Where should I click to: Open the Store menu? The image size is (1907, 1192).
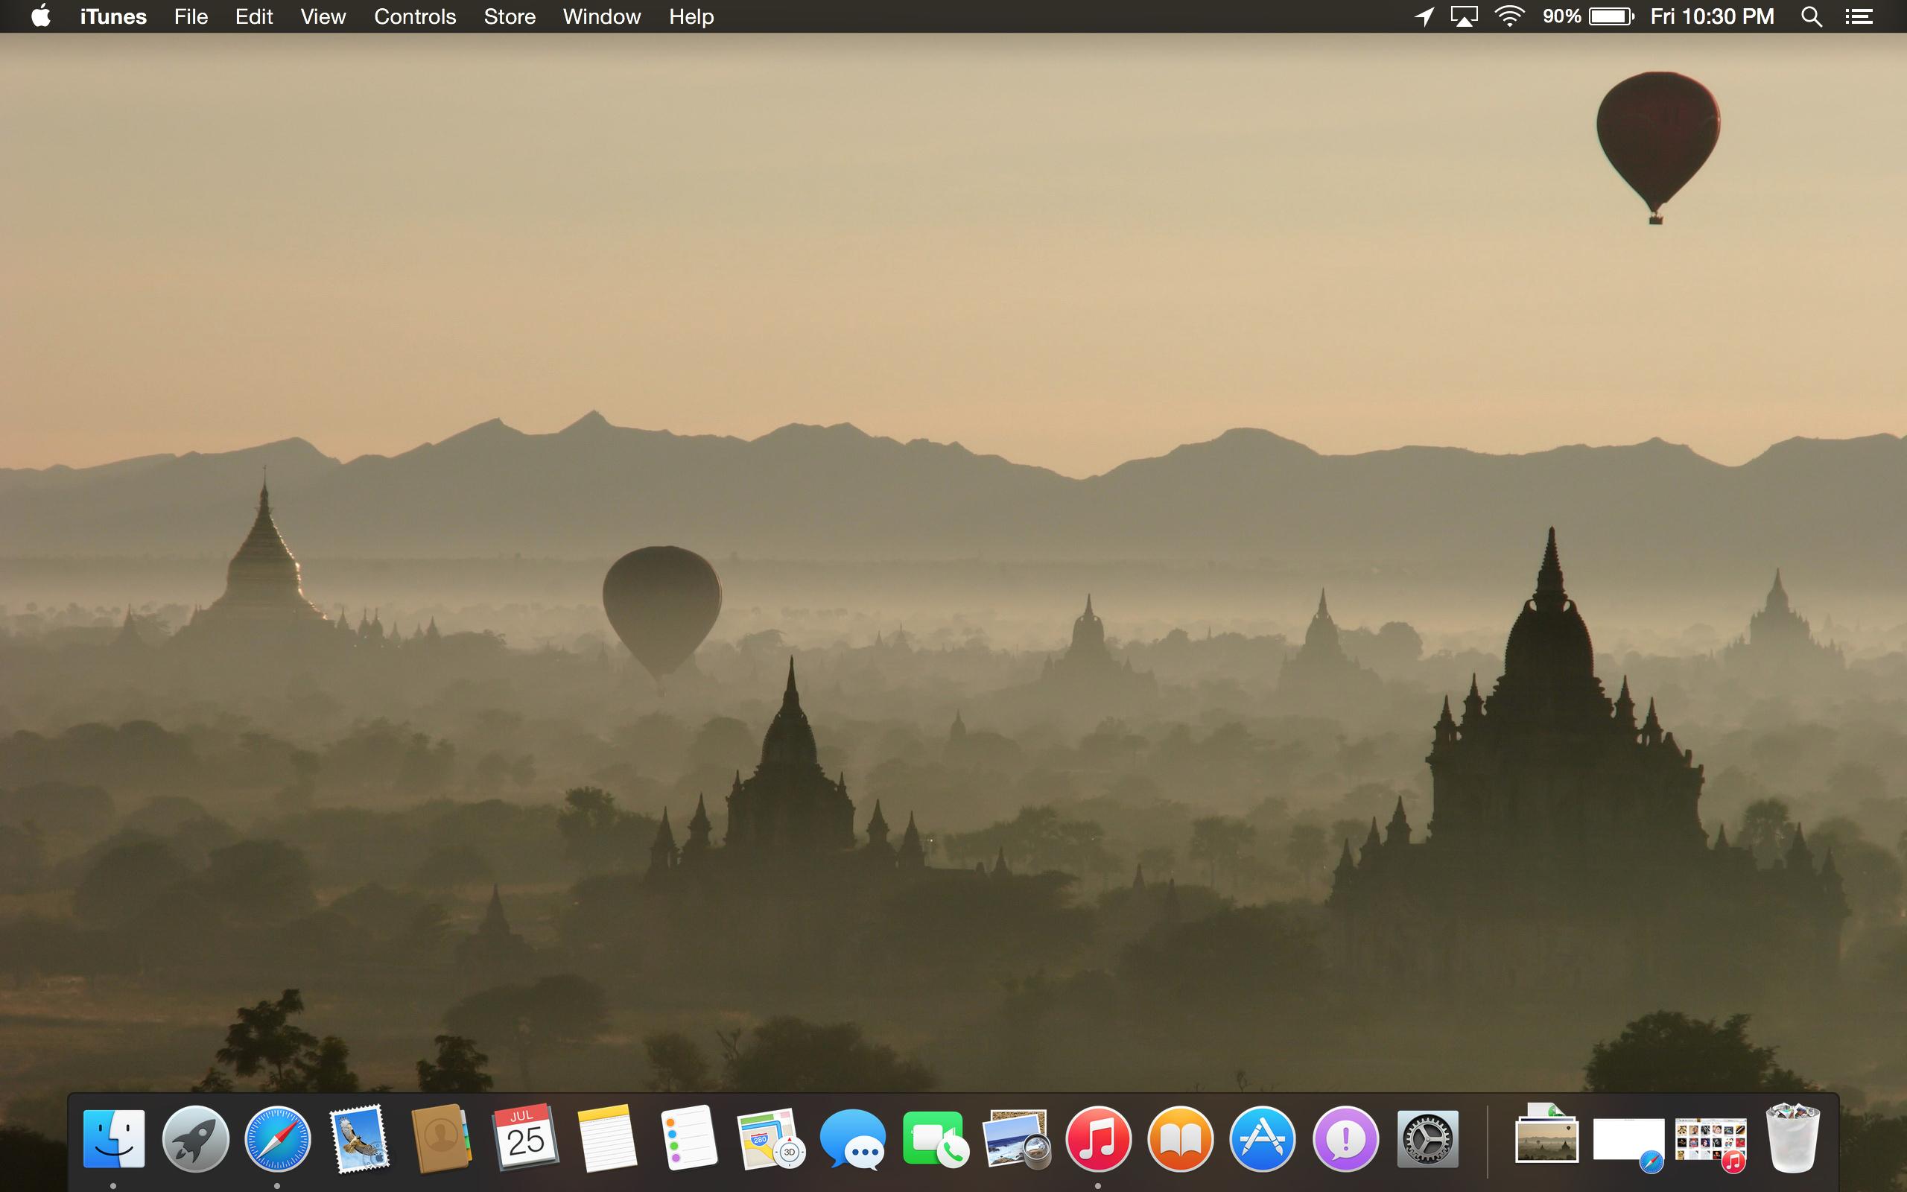click(509, 16)
